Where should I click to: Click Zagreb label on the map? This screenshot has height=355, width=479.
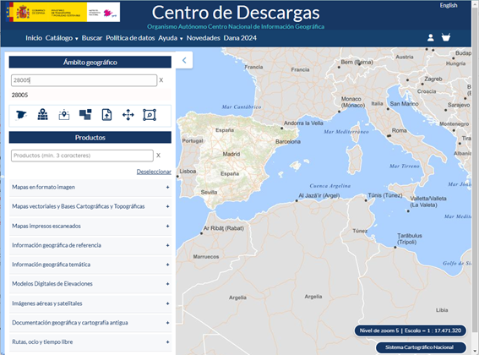pos(433,79)
